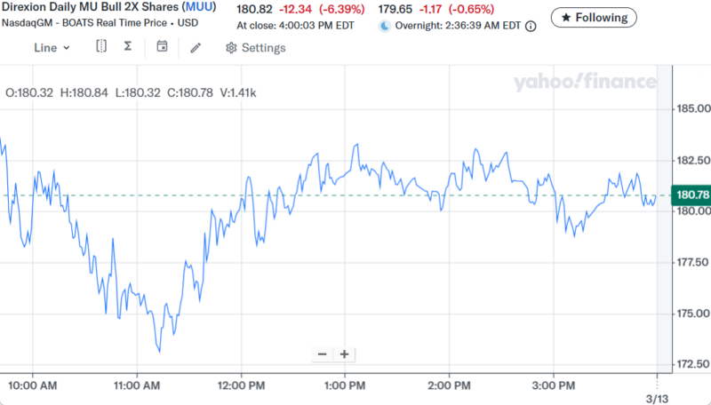Toggle the Following star button
711x405 pixels.
(x=593, y=17)
